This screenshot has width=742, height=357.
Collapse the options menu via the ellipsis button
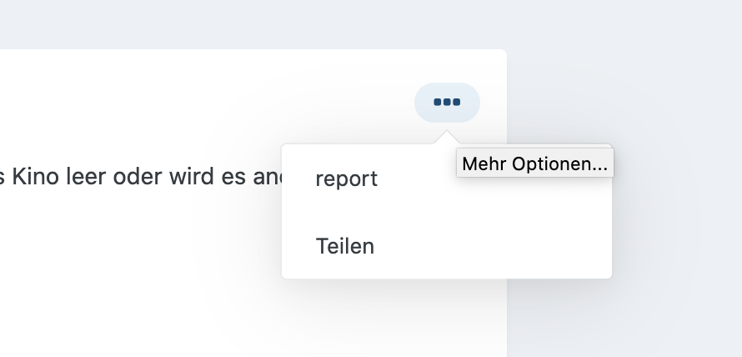[447, 103]
